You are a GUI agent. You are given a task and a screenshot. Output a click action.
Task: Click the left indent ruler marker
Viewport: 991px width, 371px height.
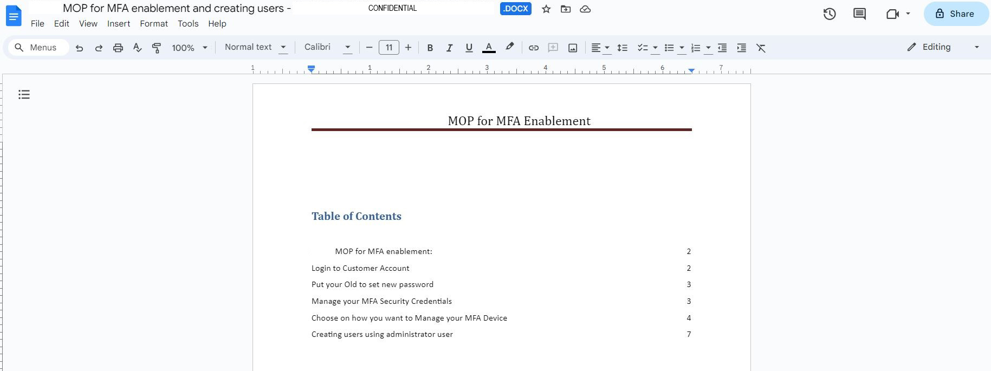coord(311,69)
